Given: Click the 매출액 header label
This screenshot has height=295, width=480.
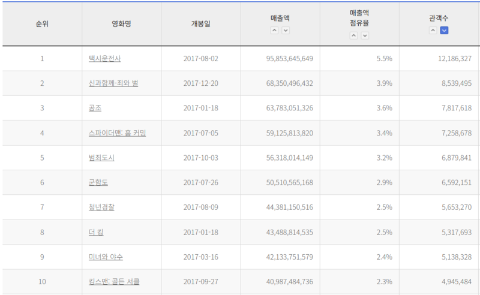Looking at the screenshot, I should [280, 18].
